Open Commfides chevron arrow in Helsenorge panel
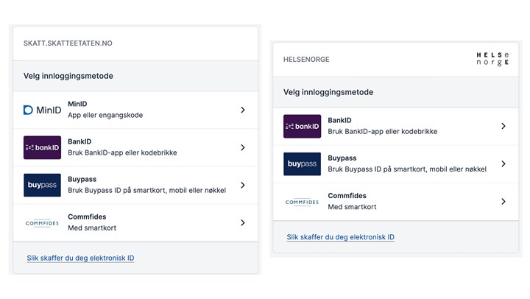This screenshot has height=299, width=530. pos(504,202)
